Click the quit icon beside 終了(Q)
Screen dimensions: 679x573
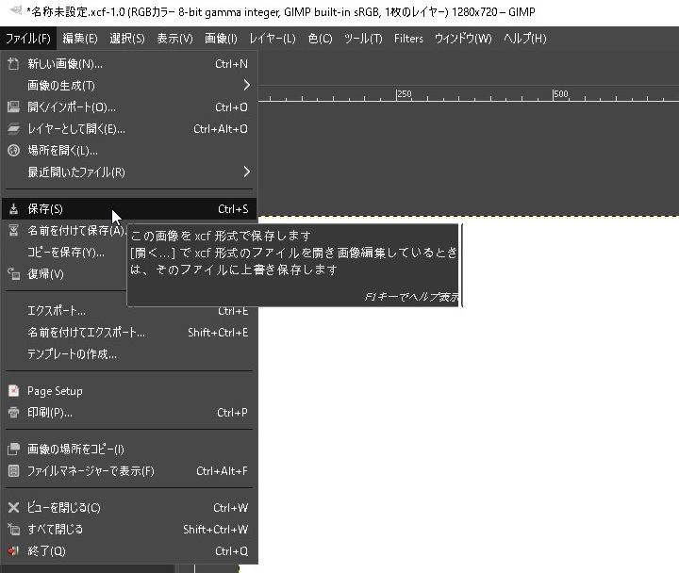pyautogui.click(x=13, y=551)
